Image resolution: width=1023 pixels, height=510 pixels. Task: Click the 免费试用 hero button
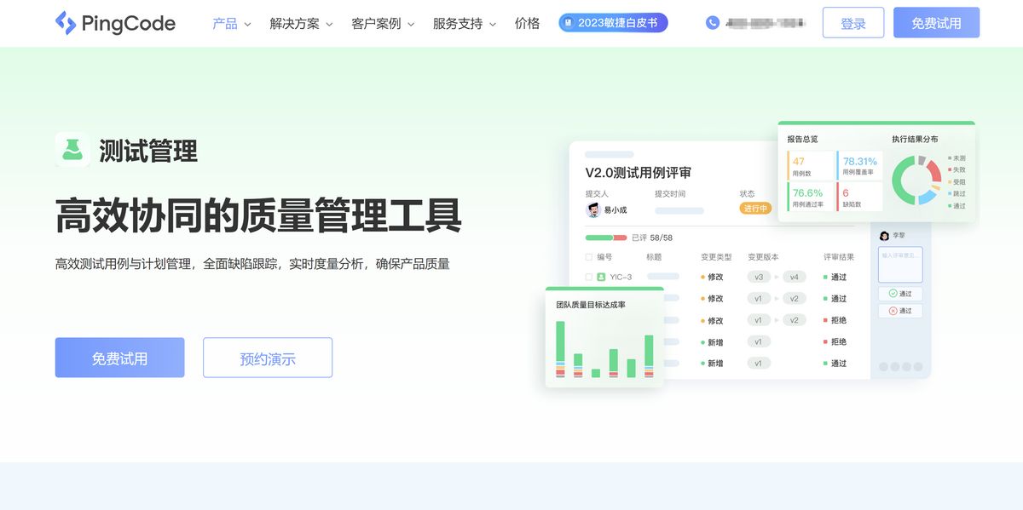[x=119, y=357]
